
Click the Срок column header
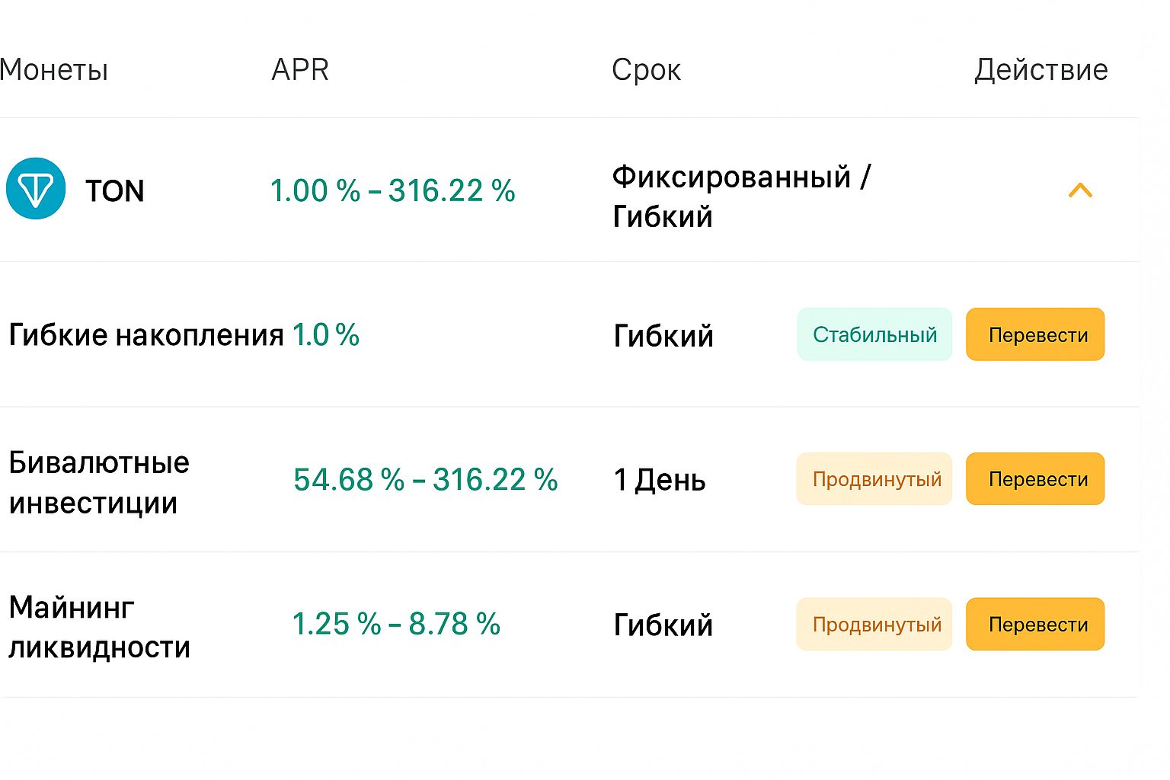click(646, 70)
